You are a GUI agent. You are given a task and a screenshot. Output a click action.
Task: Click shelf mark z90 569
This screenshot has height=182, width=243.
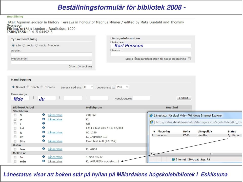91,115
